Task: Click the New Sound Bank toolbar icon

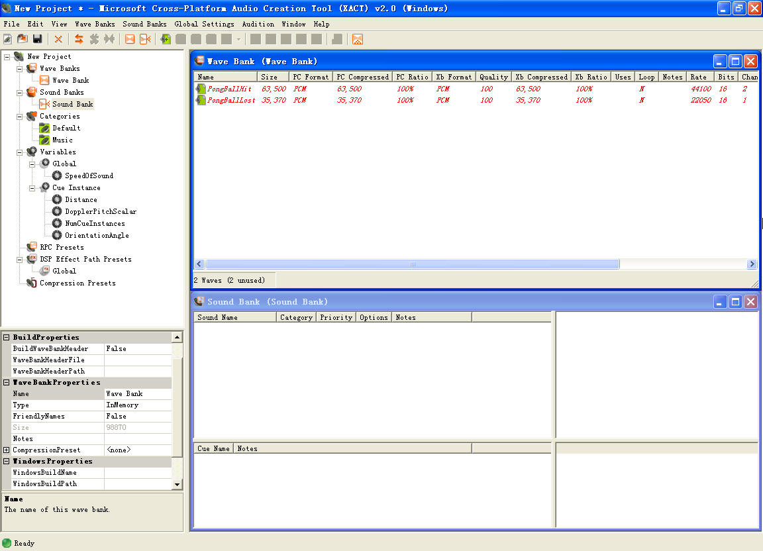Action: click(x=145, y=40)
